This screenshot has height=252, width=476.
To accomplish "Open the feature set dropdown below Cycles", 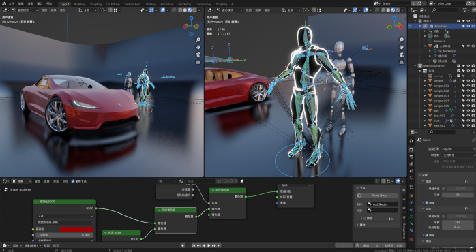I will tap(458, 155).
